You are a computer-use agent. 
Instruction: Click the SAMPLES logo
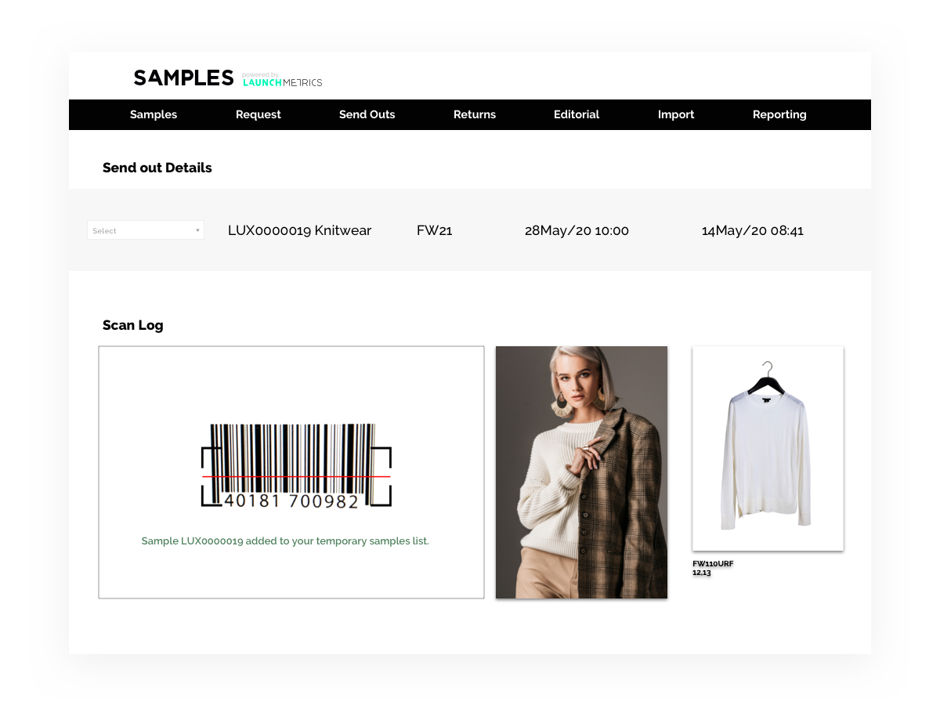tap(183, 78)
